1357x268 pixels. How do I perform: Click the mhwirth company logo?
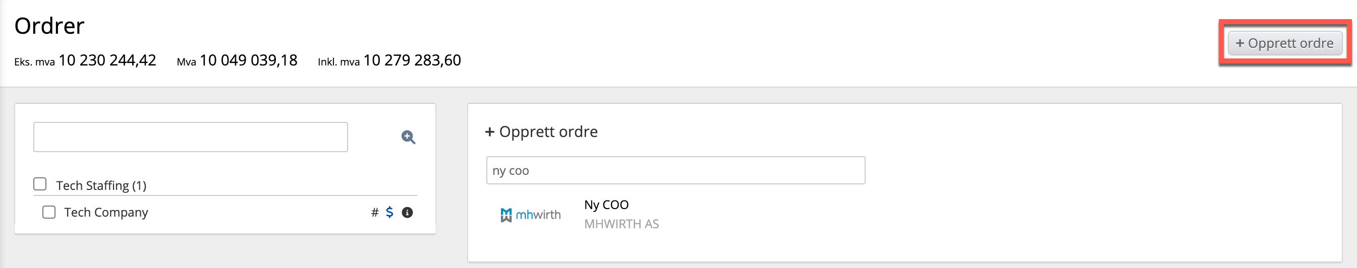[531, 214]
